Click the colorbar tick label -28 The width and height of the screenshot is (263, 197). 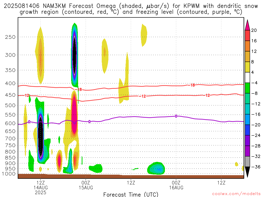tap(256, 146)
